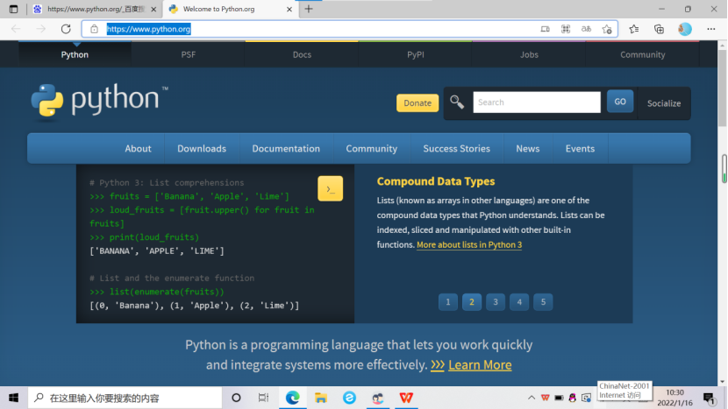
Task: Open the Downloads menu
Action: coord(202,148)
